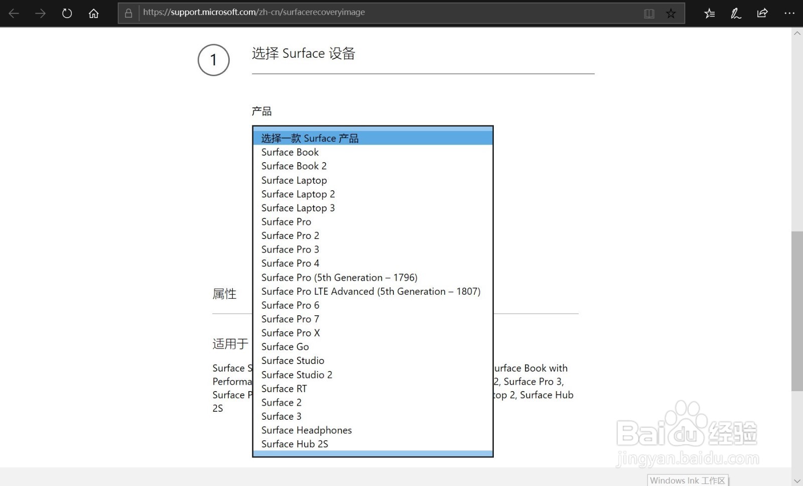View site security lock info

[128, 13]
